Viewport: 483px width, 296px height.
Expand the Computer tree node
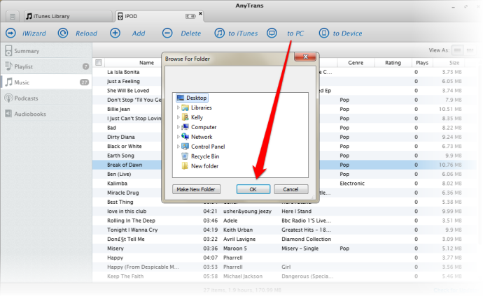click(178, 127)
